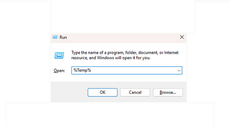The height and width of the screenshot is (127, 229).
Task: Click the "Run" title text
Action: tap(63, 37)
